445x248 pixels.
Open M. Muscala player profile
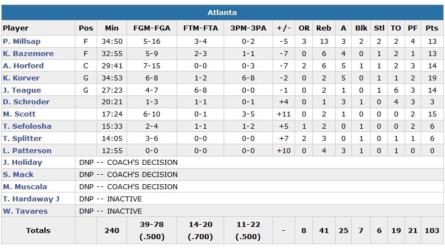click(25, 187)
